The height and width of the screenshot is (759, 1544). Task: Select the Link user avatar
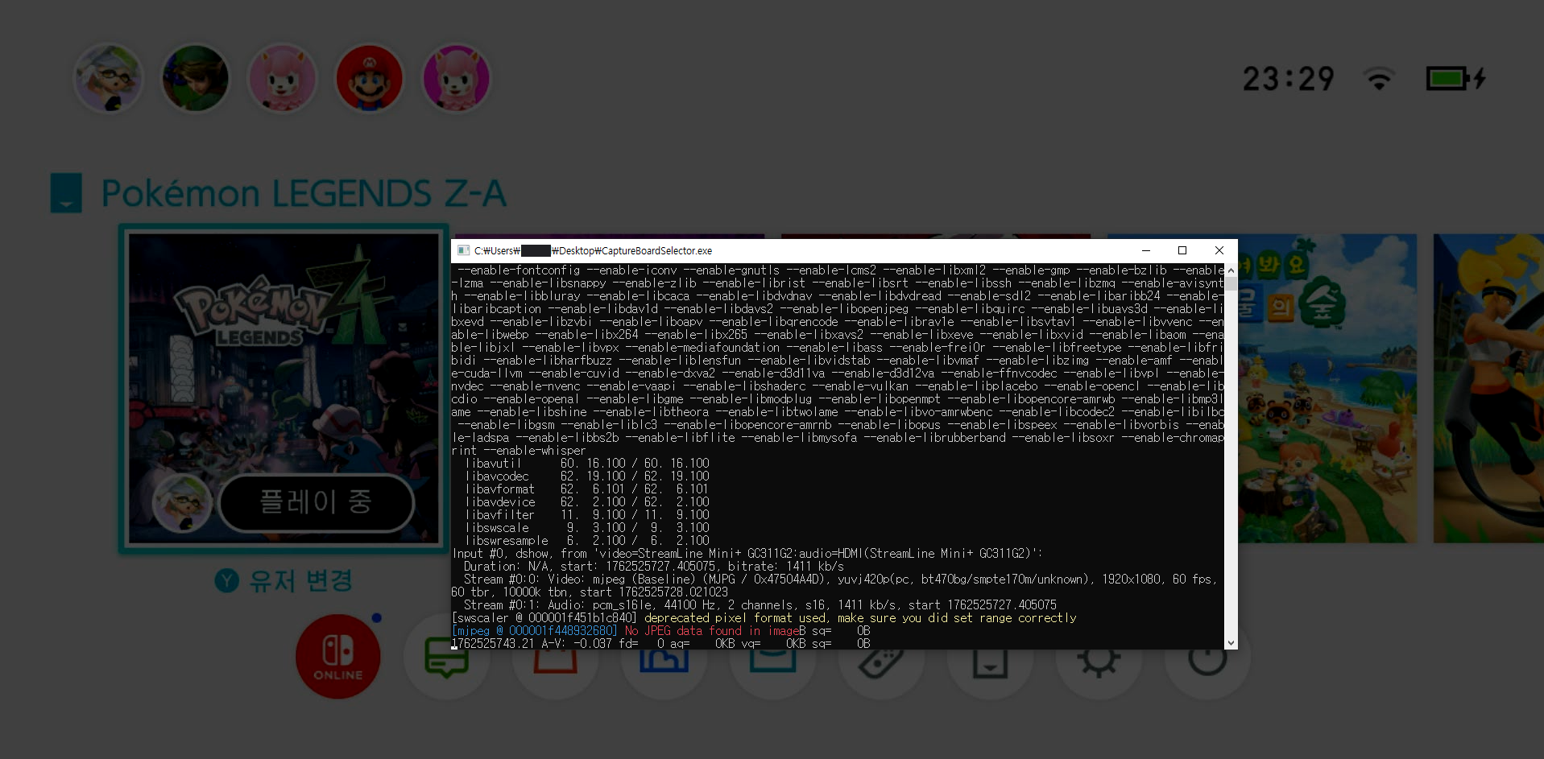tap(196, 78)
